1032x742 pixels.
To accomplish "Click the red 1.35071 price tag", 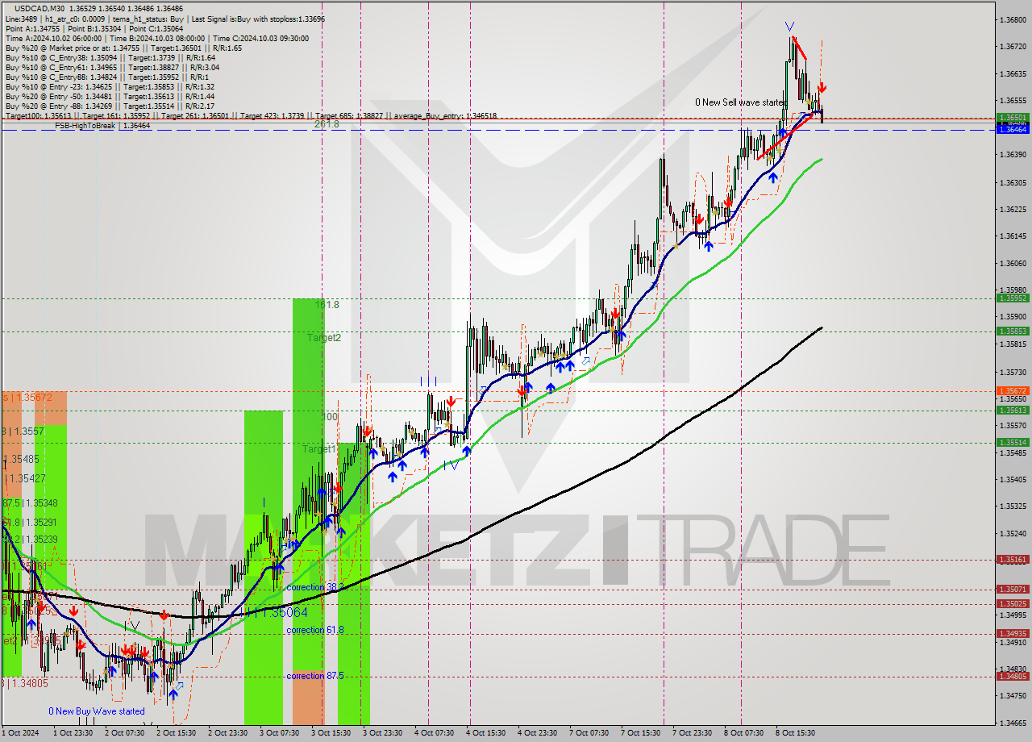I will pos(1013,589).
